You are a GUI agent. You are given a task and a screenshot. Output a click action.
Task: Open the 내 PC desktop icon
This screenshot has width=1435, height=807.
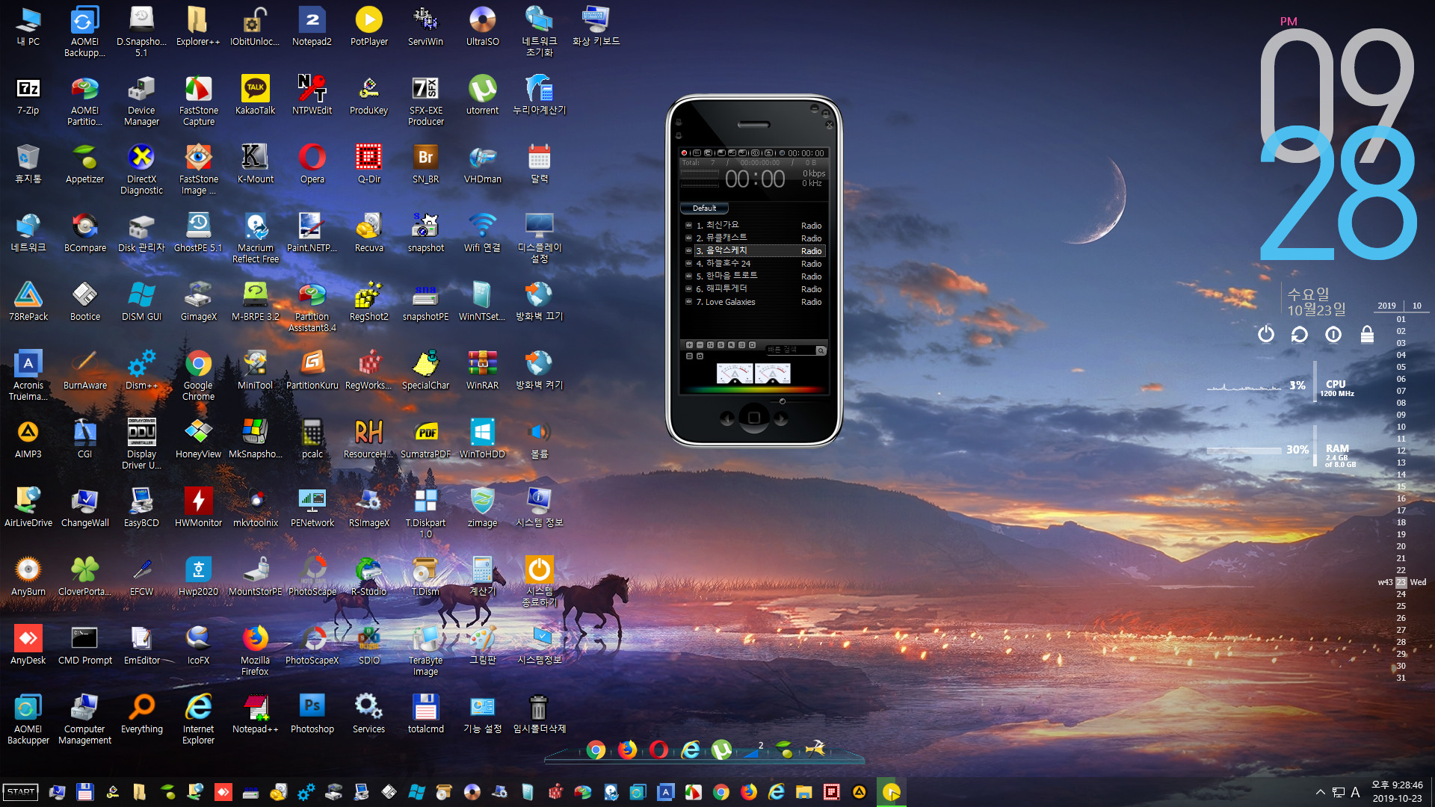click(28, 27)
